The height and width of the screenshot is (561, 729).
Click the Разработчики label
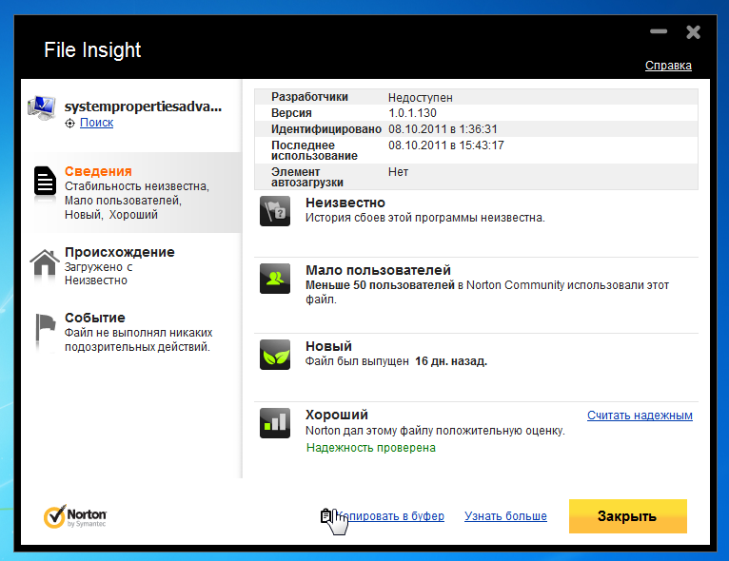[309, 97]
